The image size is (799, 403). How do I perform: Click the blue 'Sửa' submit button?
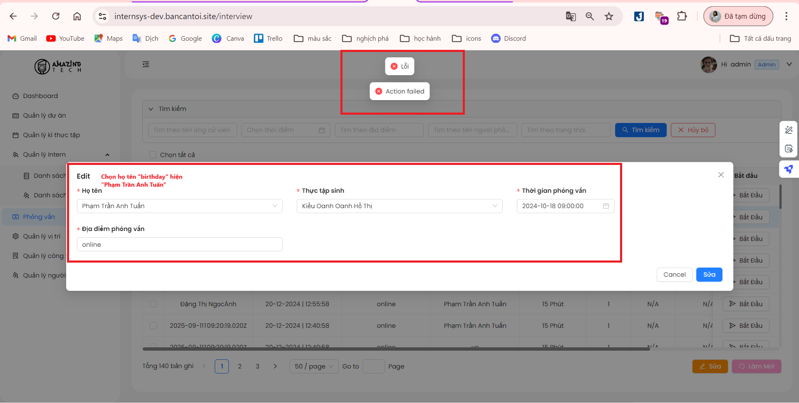tap(709, 275)
